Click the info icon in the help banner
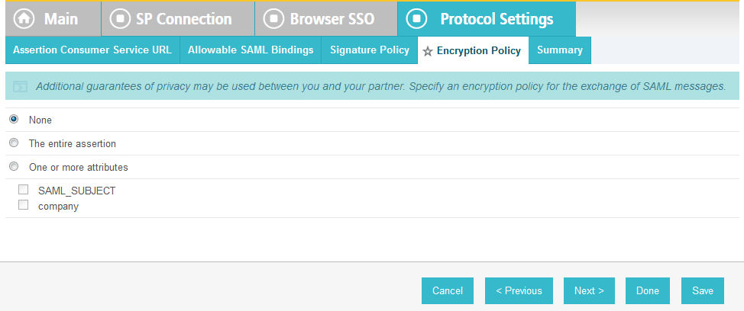The image size is (744, 311). click(20, 87)
